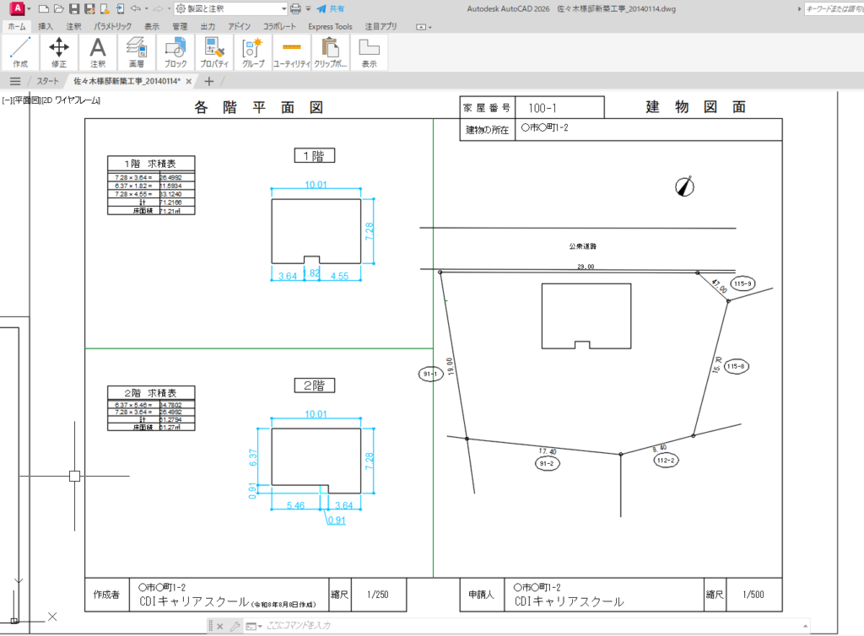Click the Open file folder icon
Screen dimensions: 864x636
click(59, 8)
